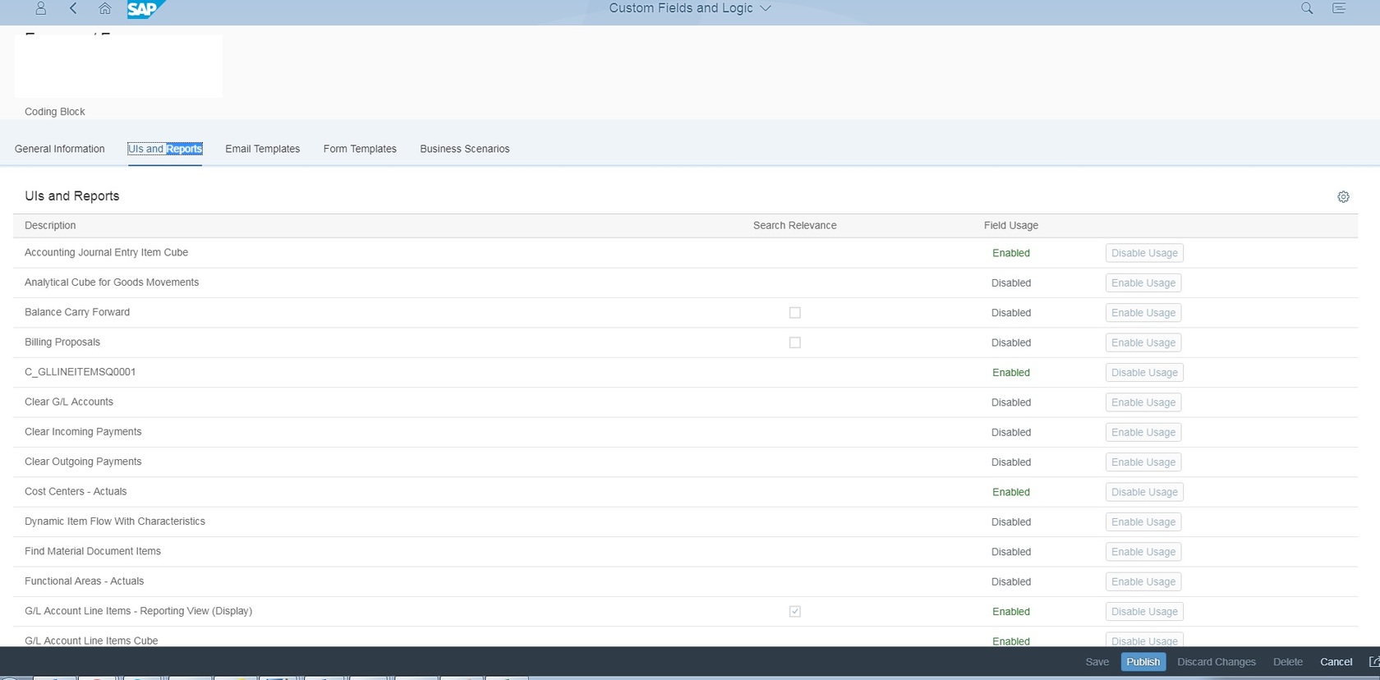Switch to Business Scenarios tab
The width and height of the screenshot is (1380, 680).
point(465,149)
